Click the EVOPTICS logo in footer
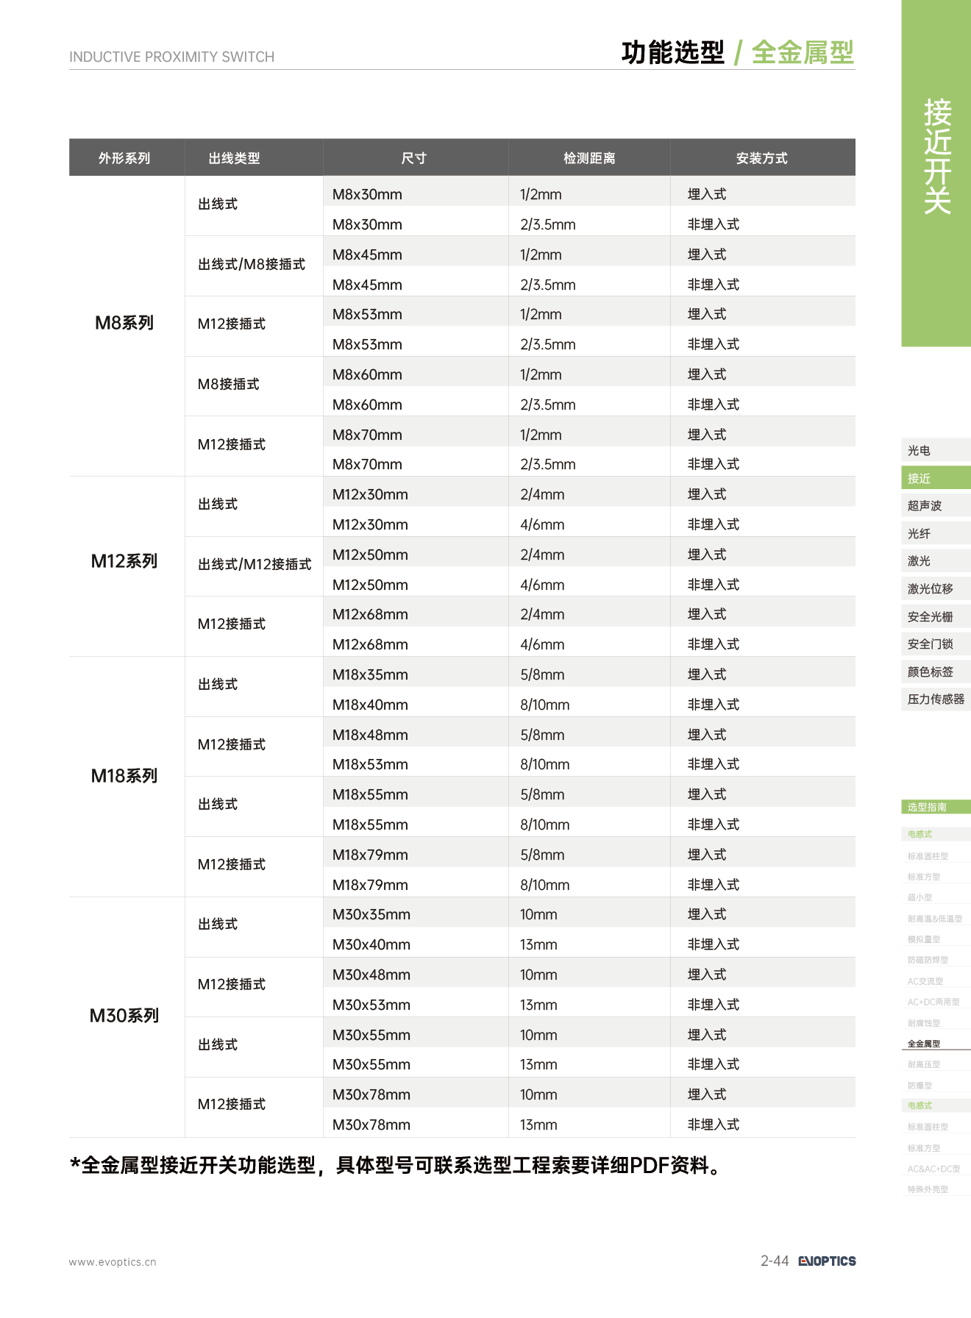 coord(827,1261)
